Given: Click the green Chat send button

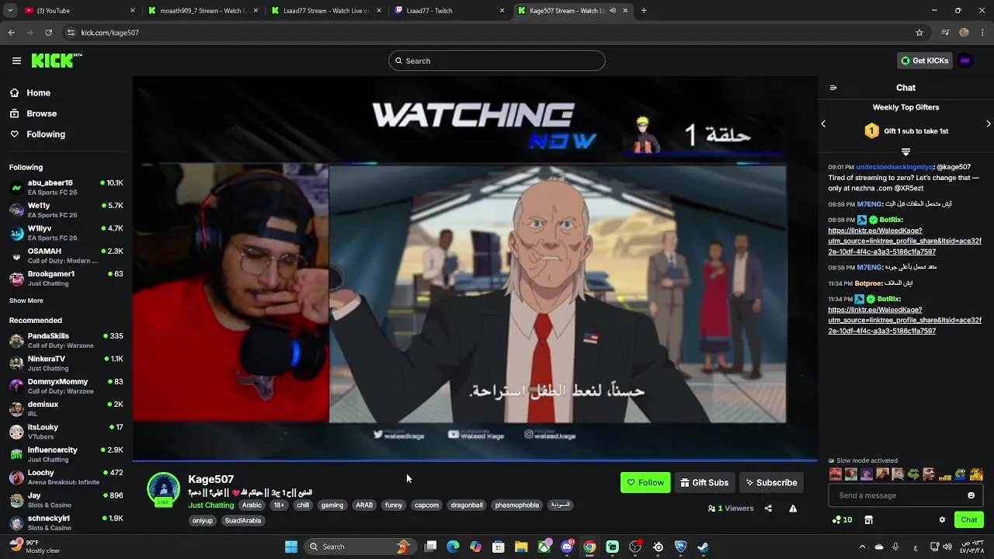Looking at the screenshot, I should (x=968, y=519).
